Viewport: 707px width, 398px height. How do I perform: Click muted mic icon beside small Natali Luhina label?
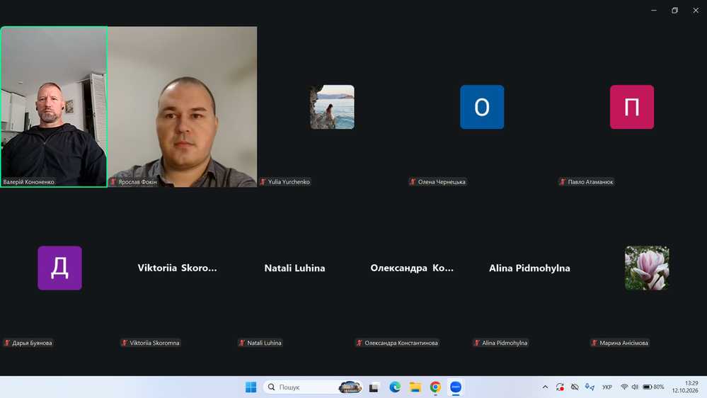(x=241, y=343)
